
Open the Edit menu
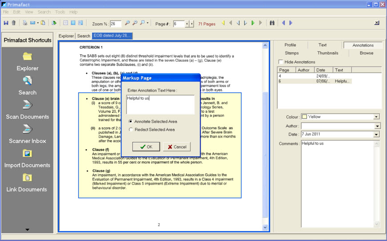click(x=16, y=12)
